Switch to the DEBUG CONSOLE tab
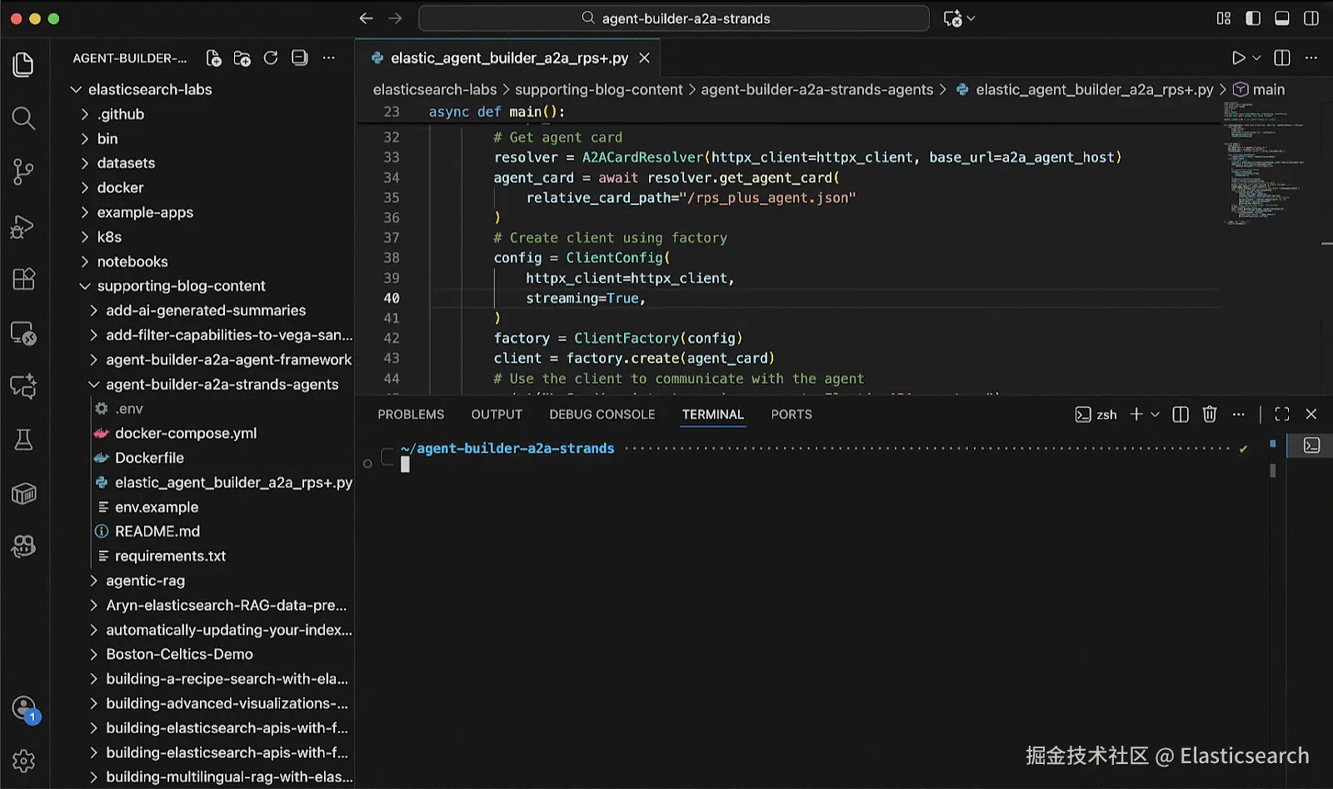1333x789 pixels. click(602, 414)
